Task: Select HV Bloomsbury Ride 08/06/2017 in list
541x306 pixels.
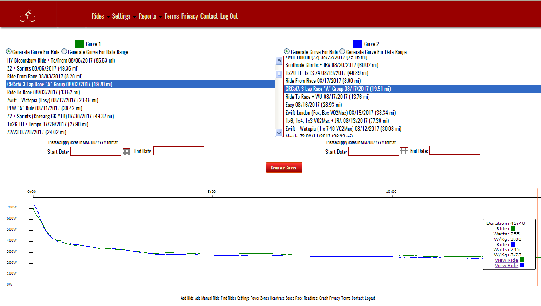Action: point(61,60)
